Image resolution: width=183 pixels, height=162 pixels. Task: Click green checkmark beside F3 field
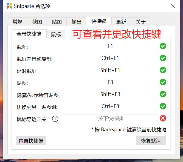click(x=163, y=82)
